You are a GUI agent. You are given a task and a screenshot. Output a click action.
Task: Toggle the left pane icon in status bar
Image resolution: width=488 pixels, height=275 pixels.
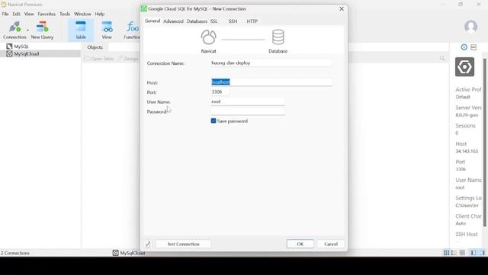[x=474, y=253]
